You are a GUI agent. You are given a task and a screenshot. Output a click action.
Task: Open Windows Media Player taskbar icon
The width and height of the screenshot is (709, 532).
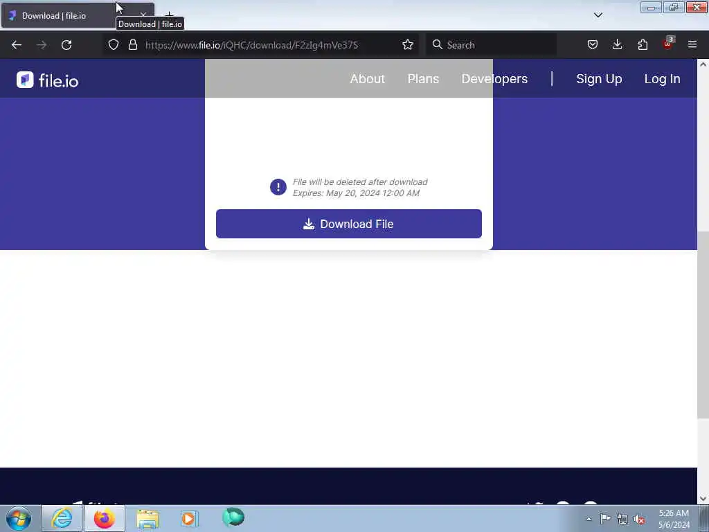(x=190, y=518)
